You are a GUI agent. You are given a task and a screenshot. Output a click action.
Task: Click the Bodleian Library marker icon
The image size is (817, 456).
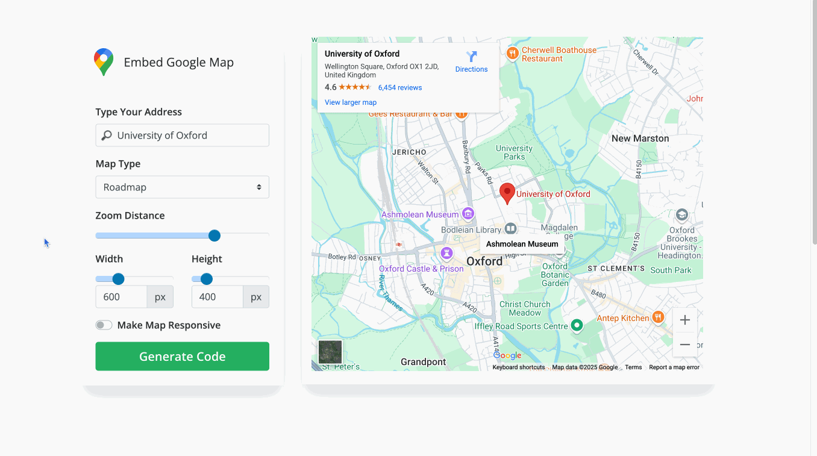click(510, 229)
